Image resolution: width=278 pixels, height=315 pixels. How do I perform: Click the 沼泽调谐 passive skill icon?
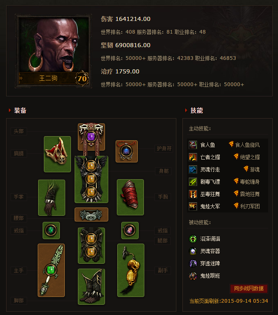(193, 239)
